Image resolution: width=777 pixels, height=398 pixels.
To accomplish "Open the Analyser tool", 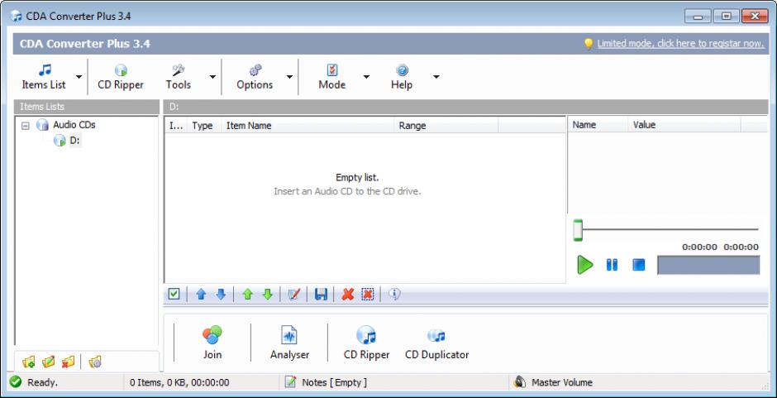I will click(289, 343).
